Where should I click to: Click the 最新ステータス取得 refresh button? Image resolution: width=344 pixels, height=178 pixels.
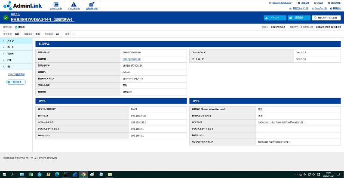pyautogui.click(x=327, y=18)
